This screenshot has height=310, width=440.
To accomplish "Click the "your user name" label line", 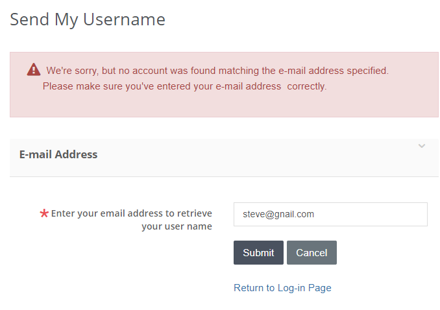I will click(177, 226).
